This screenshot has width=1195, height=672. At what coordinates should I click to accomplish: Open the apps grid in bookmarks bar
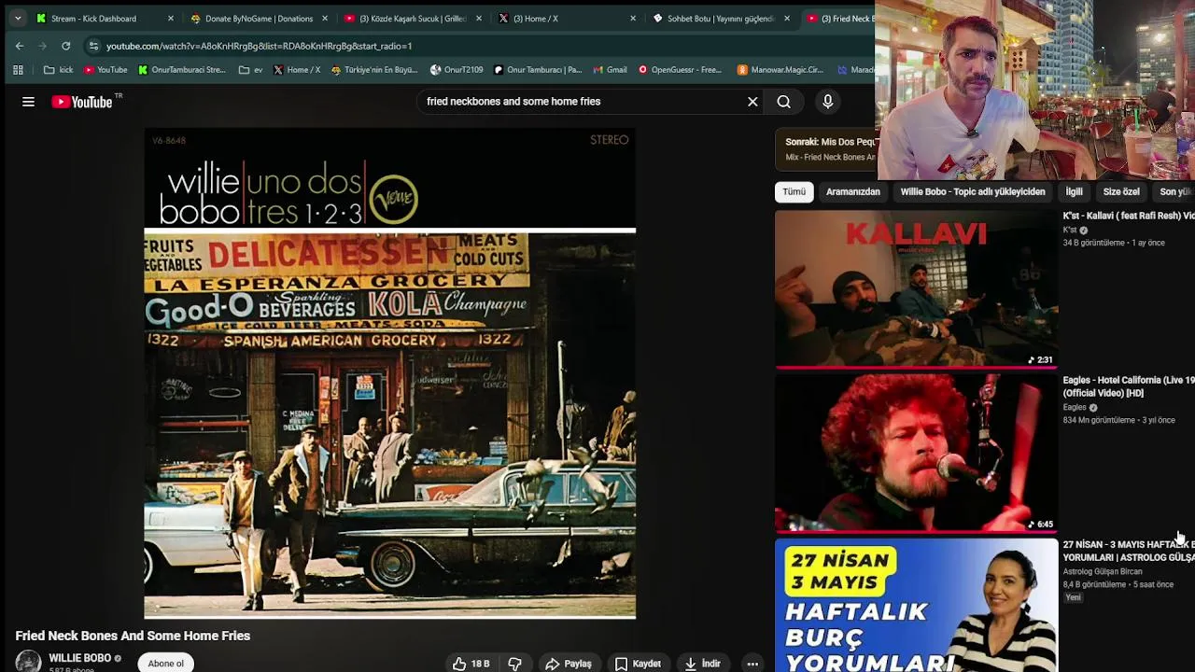18,69
